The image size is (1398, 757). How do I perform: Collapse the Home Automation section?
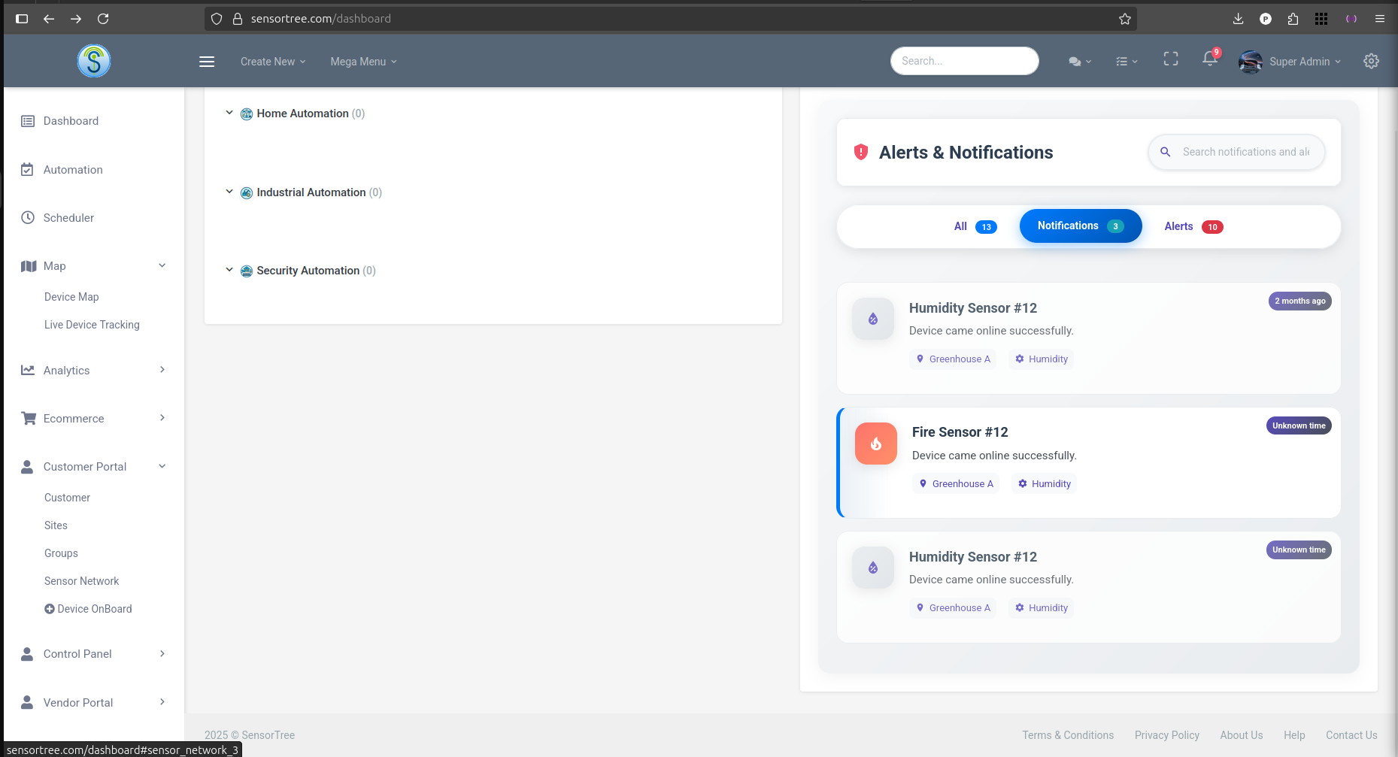pyautogui.click(x=229, y=113)
